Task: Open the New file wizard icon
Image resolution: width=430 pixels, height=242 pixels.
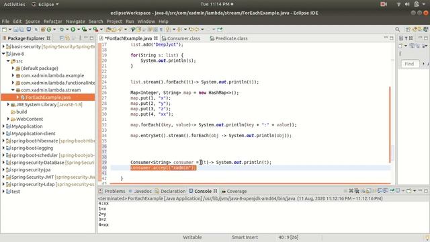Action: [5, 29]
